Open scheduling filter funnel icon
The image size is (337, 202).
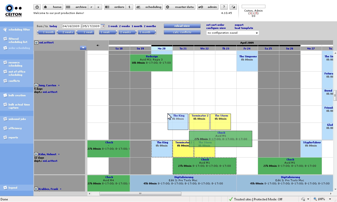(x=5, y=30)
